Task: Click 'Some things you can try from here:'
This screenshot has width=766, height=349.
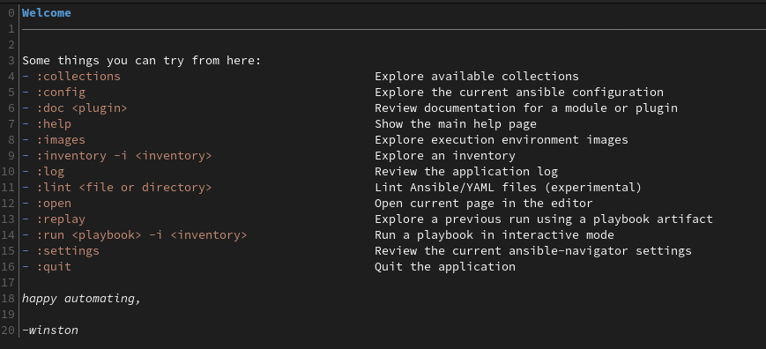Action: pos(142,61)
